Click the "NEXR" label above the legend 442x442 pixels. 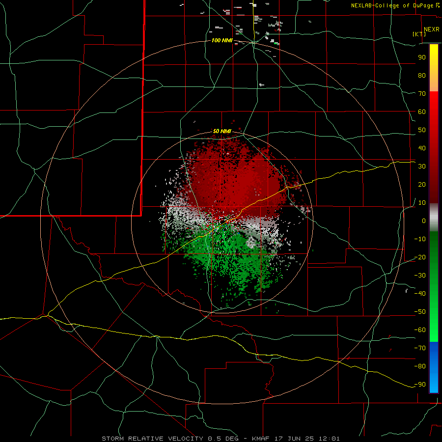click(431, 29)
